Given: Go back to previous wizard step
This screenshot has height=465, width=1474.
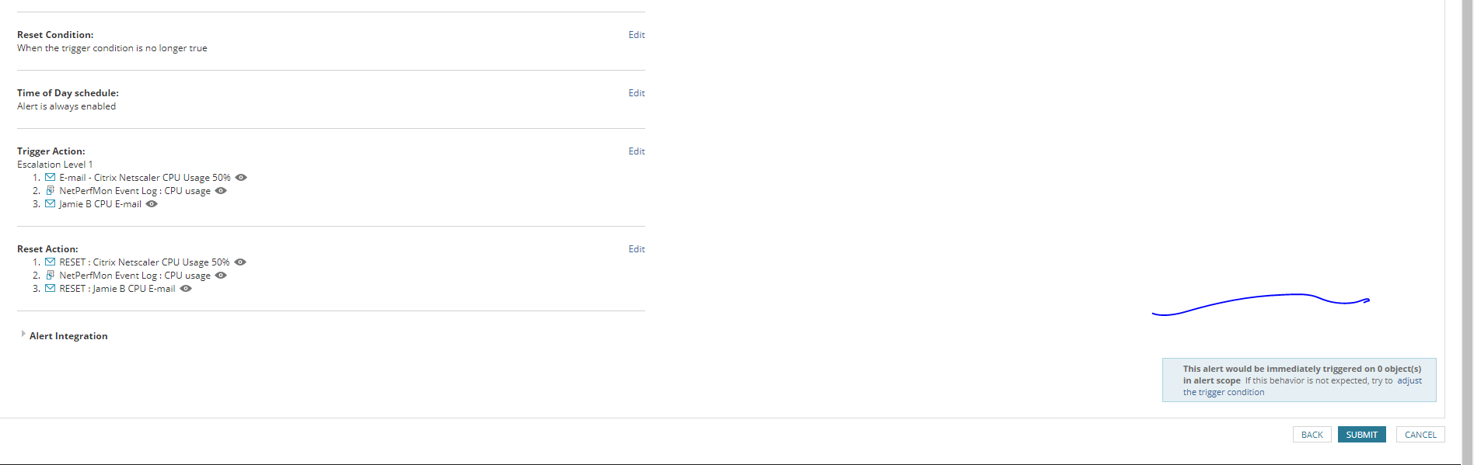Looking at the screenshot, I should (1312, 435).
